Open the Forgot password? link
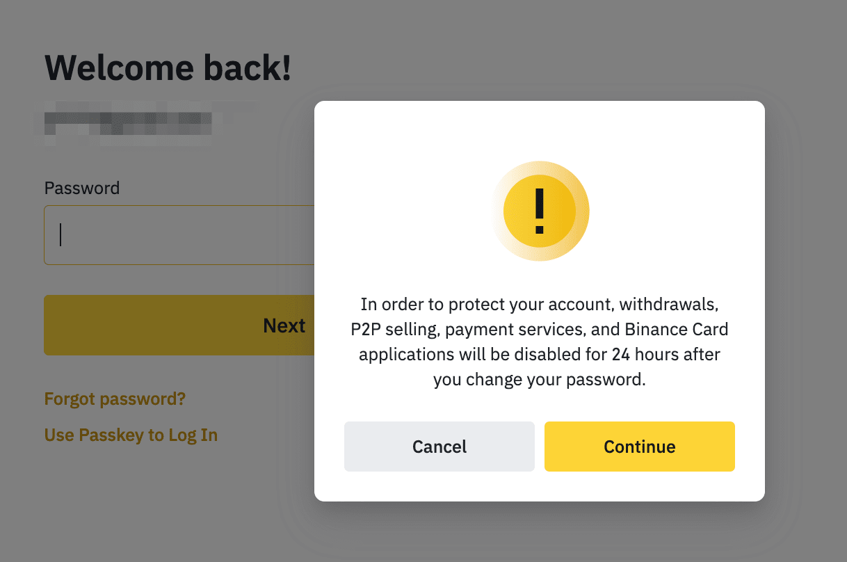 [115, 399]
